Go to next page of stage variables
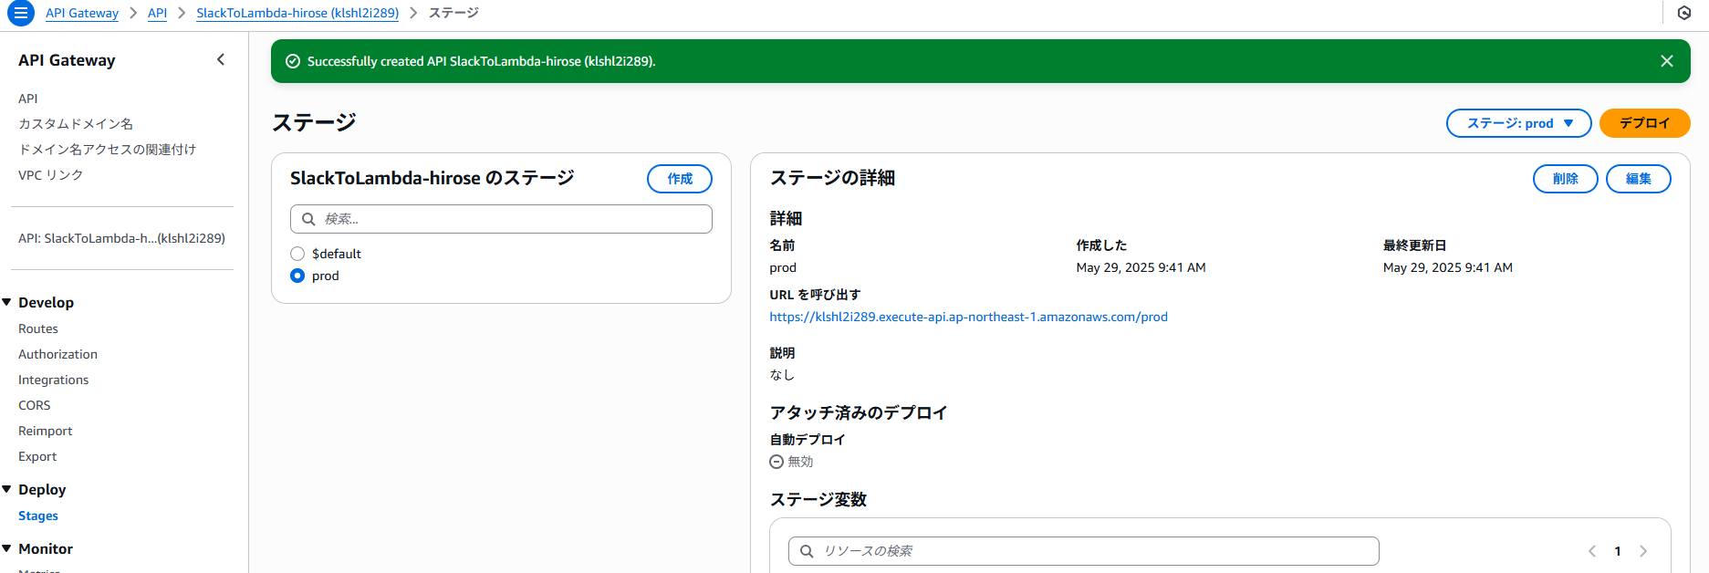Screen dimensions: 1709x573 (1643, 551)
